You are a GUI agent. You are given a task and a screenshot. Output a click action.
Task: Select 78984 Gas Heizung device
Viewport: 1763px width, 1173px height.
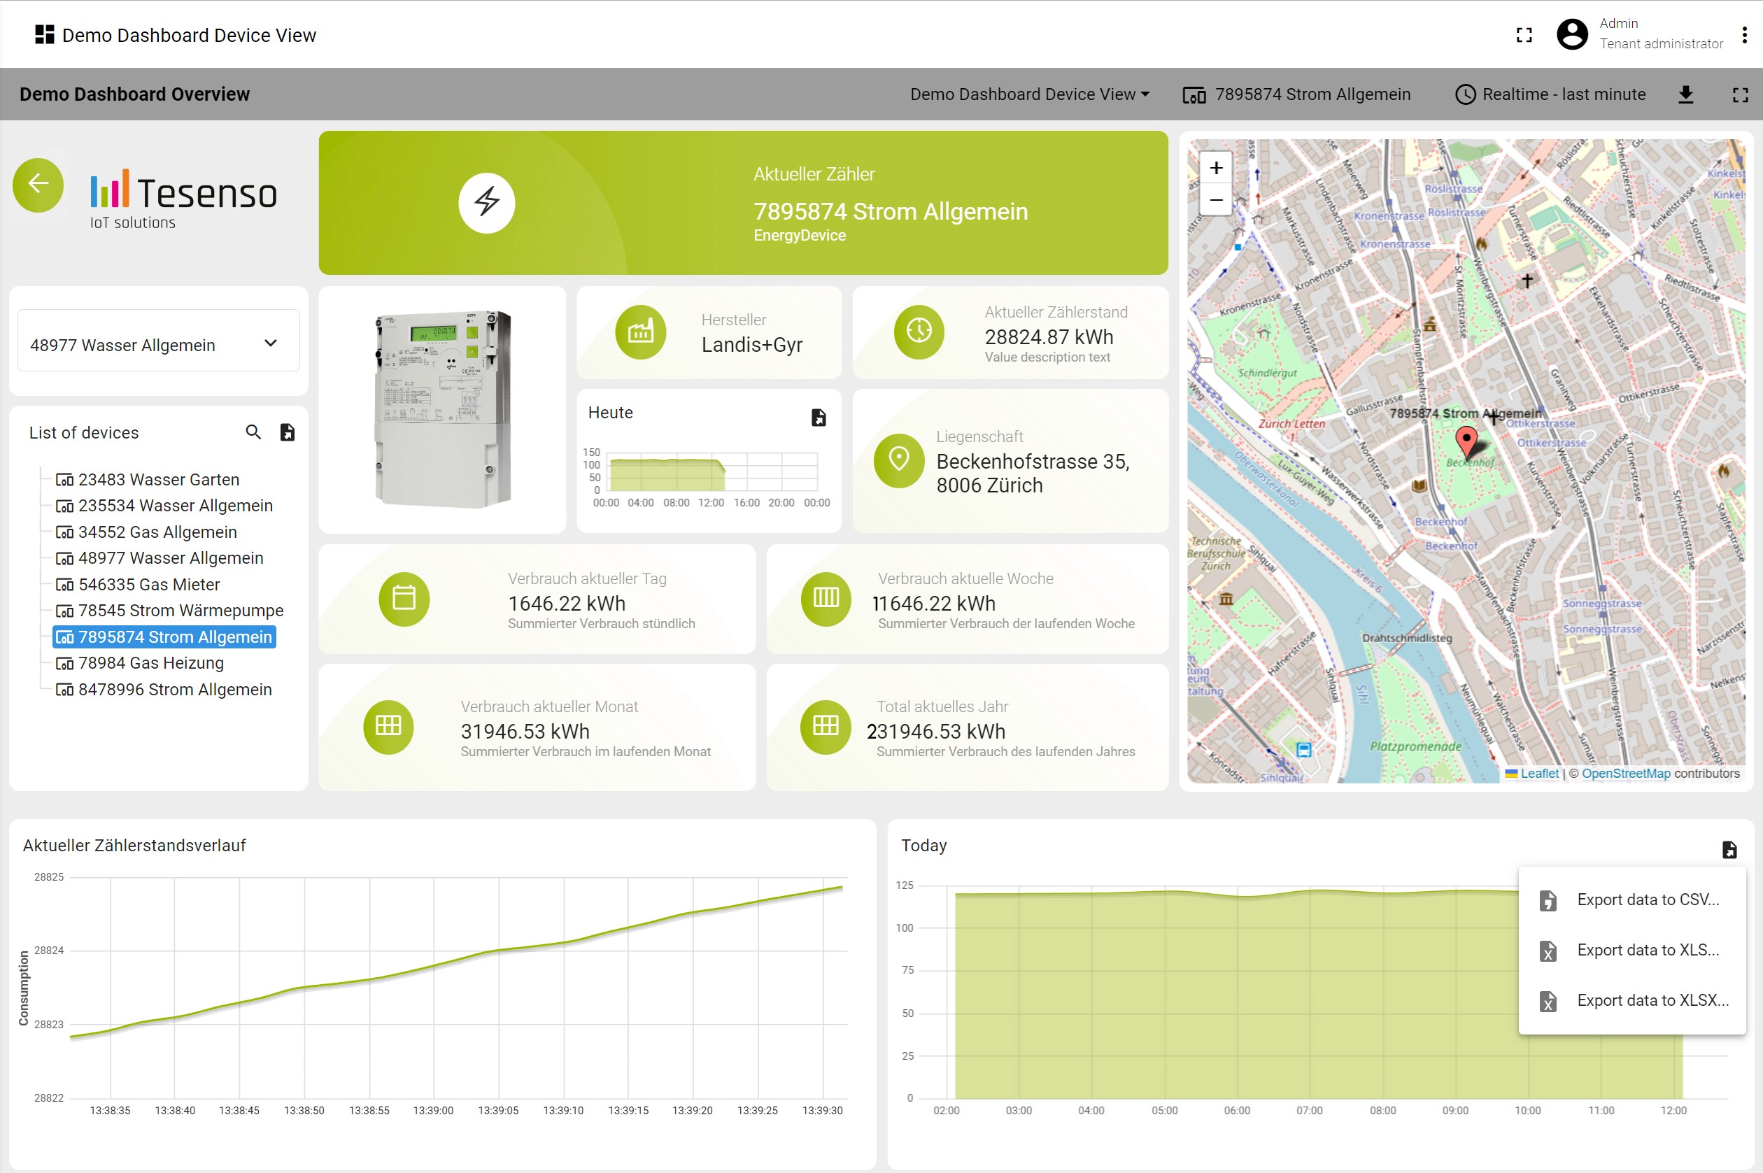pyautogui.click(x=150, y=664)
